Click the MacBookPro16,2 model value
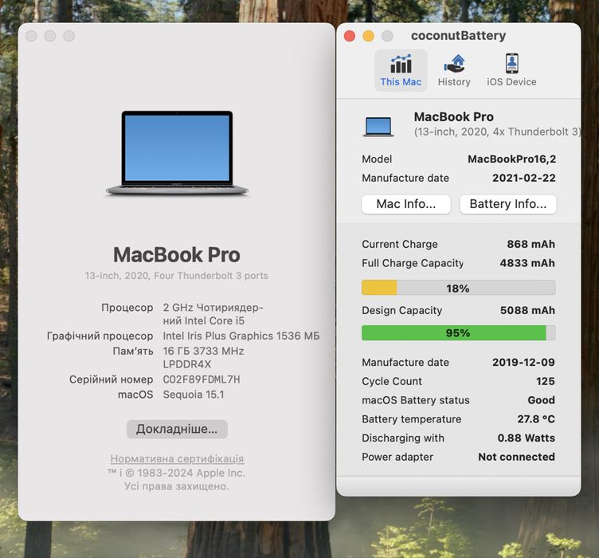599x558 pixels. coord(511,159)
